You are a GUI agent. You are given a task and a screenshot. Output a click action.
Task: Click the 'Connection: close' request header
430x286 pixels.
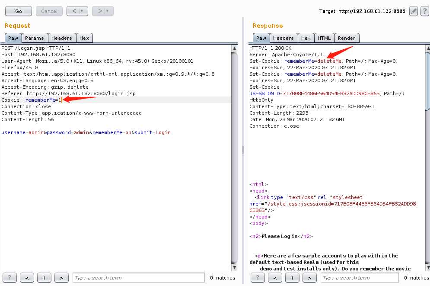(x=26, y=106)
